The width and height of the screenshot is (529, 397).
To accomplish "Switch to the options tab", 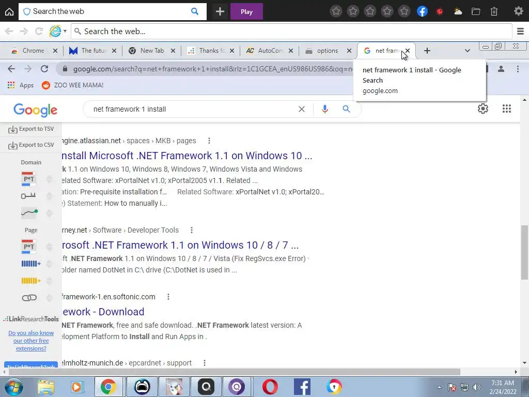I will 326,51.
